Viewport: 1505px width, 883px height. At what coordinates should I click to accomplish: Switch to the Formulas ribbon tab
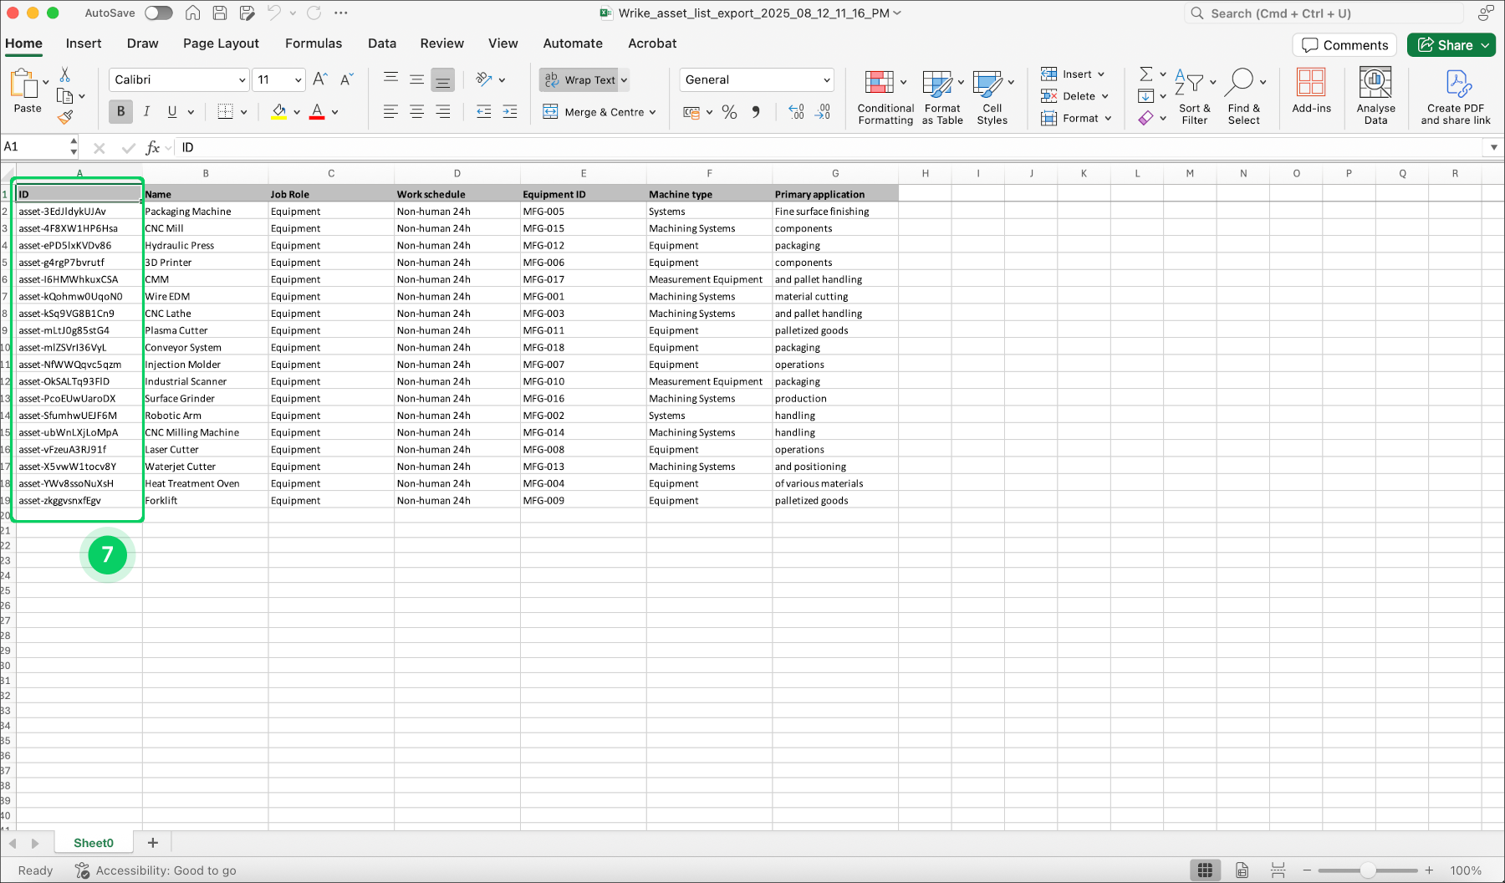[314, 43]
